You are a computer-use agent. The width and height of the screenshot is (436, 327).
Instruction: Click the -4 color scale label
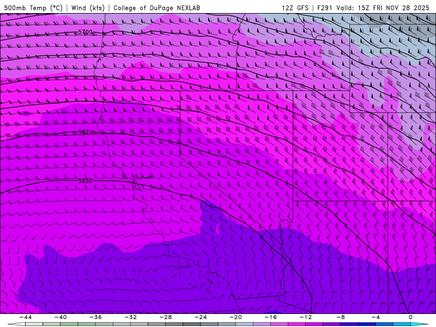point(376,317)
